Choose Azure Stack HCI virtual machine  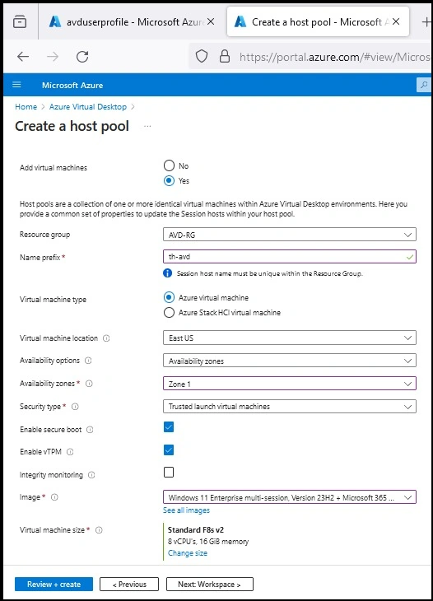point(169,312)
